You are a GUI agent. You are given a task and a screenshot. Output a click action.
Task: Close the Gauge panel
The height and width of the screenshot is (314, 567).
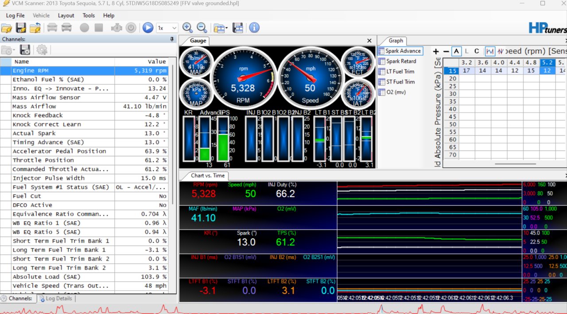pyautogui.click(x=369, y=40)
